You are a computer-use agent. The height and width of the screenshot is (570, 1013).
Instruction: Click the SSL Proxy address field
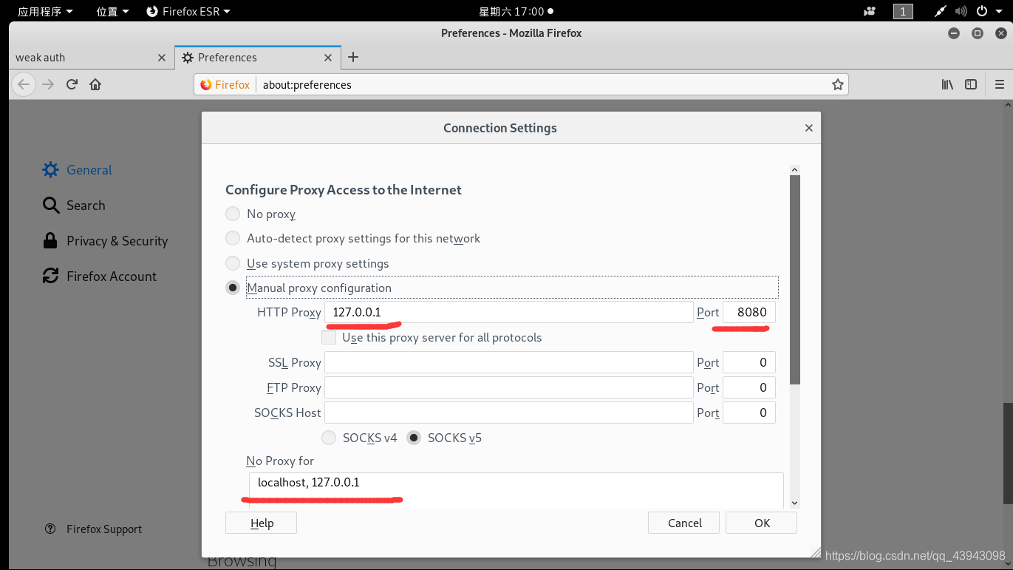(509, 362)
